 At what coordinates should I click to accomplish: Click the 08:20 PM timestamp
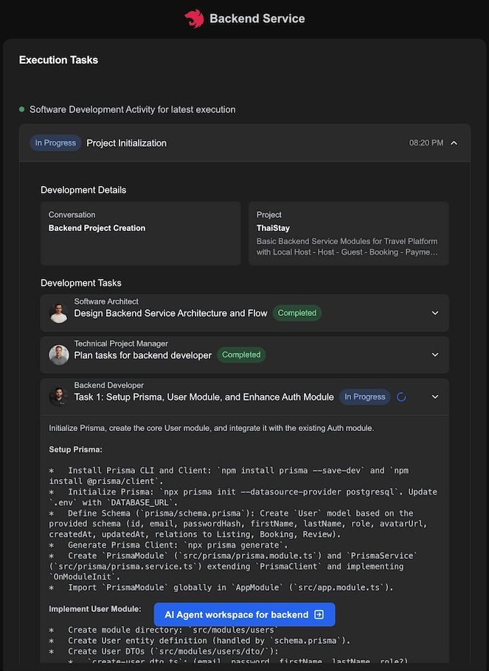(426, 143)
